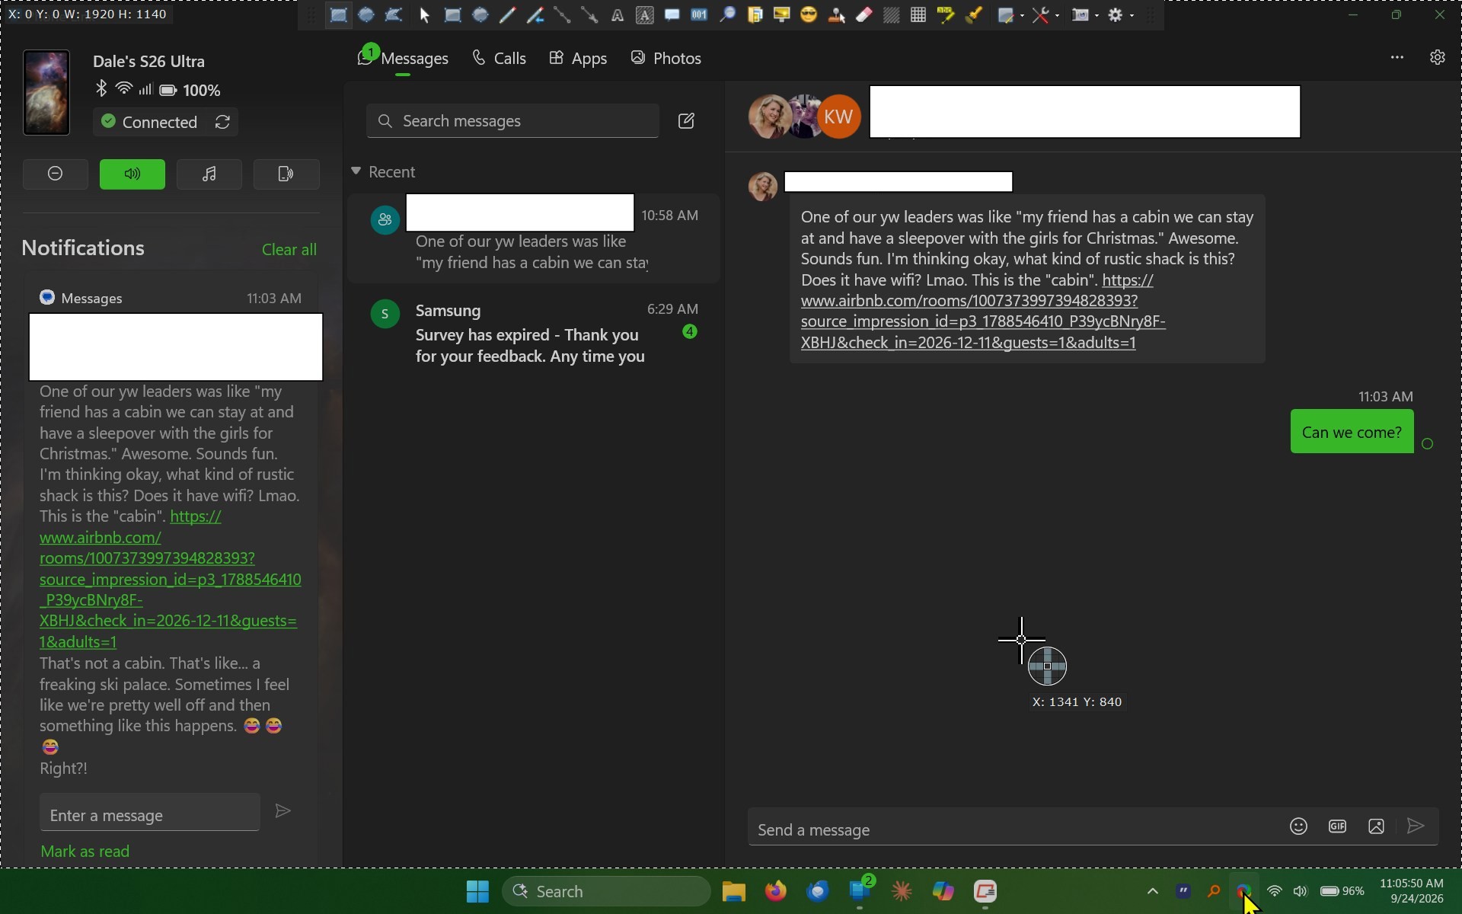Mark the notification as read
The width and height of the screenshot is (1462, 914).
click(85, 851)
